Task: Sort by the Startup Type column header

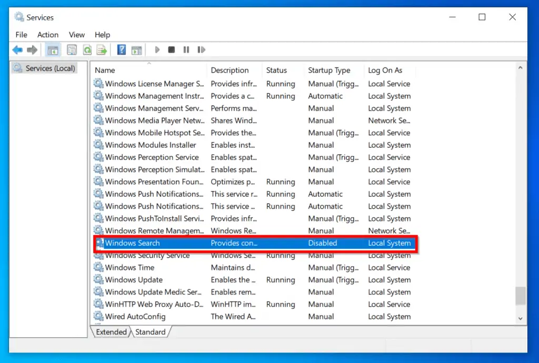Action: [x=329, y=70]
